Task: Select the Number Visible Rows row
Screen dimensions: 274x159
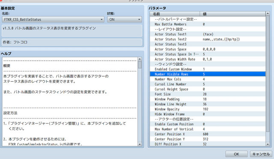Action: [208, 74]
